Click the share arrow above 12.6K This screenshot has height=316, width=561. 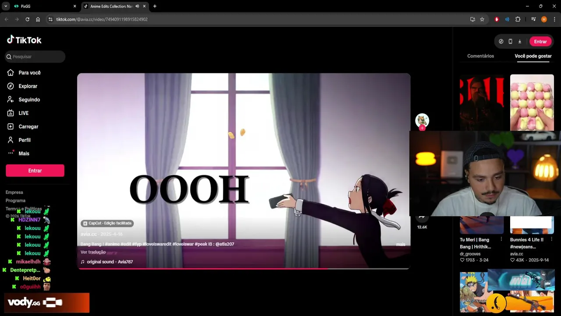coord(422,217)
